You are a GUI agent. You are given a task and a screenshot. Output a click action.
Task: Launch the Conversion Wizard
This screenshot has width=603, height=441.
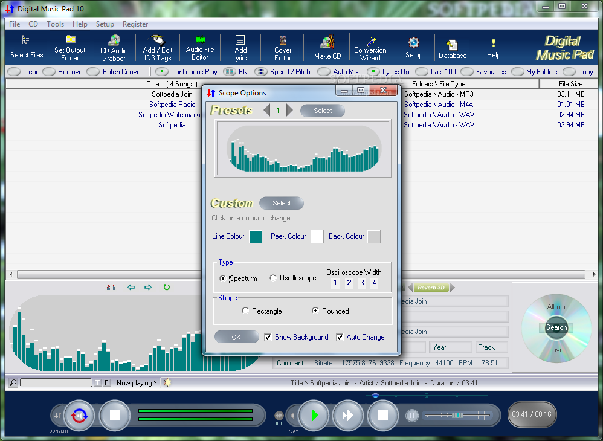(x=370, y=48)
